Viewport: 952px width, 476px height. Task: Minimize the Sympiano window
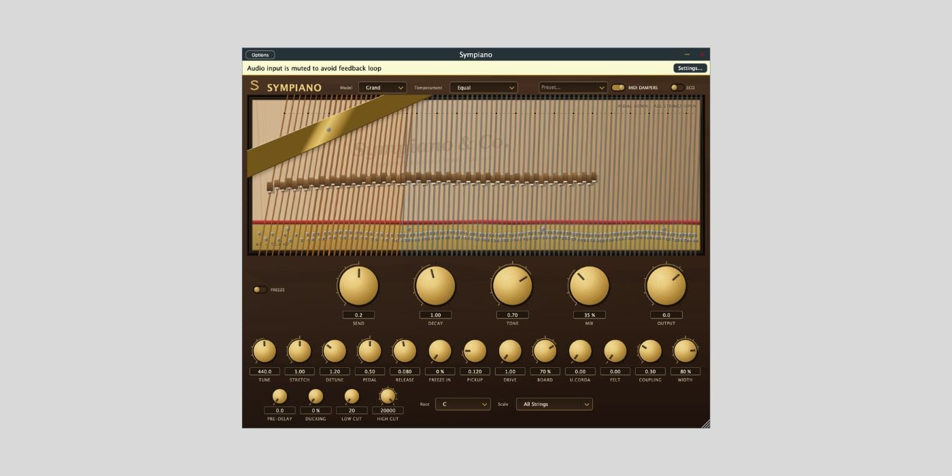687,54
